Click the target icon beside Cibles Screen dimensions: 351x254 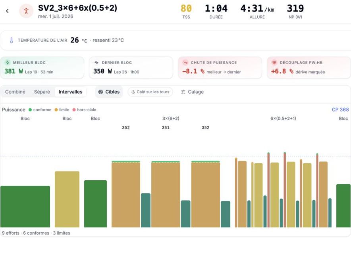[101, 92]
